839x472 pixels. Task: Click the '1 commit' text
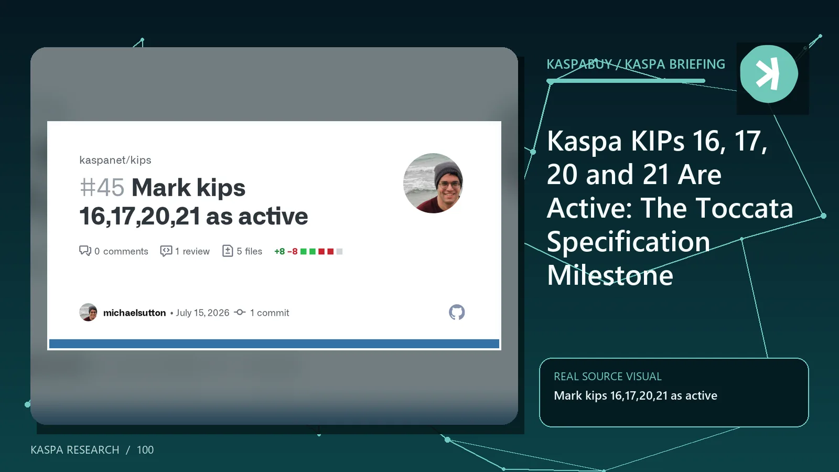[270, 313]
